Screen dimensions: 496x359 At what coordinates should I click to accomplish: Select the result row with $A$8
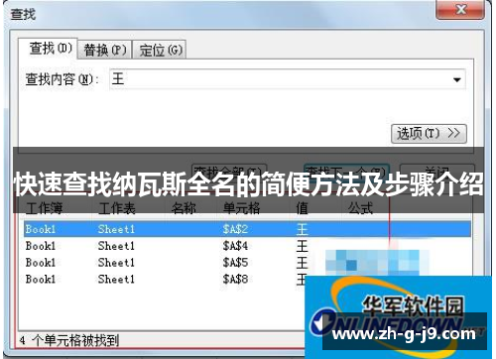pos(165,280)
